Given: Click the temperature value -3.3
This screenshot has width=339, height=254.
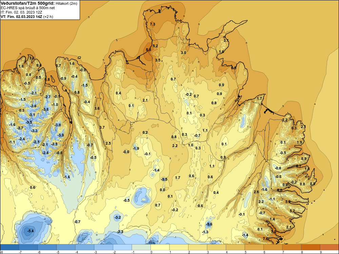Looking at the screenshot, I should click(34, 131).
